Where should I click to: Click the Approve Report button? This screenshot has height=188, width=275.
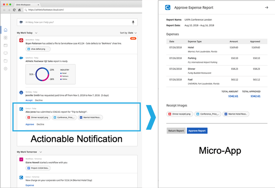tap(197, 131)
